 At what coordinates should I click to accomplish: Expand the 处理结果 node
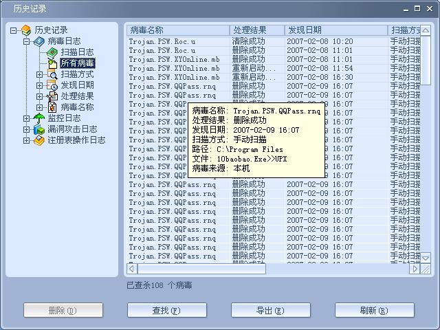(x=40, y=96)
